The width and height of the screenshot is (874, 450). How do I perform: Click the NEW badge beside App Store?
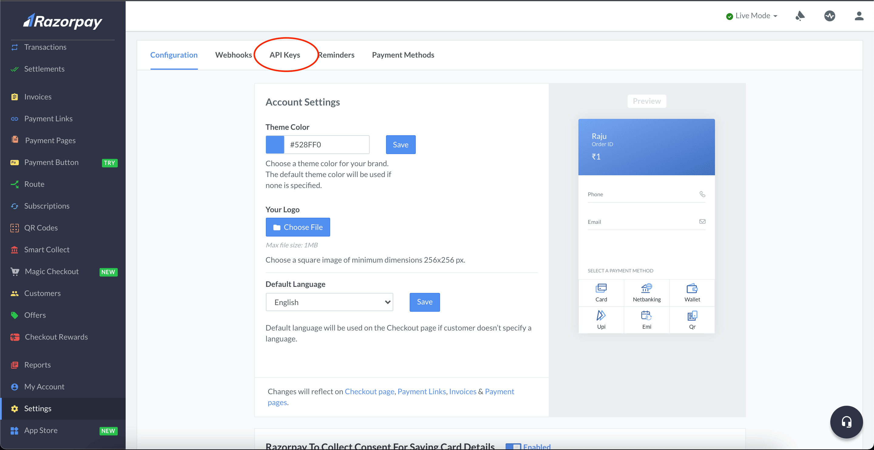(x=108, y=431)
